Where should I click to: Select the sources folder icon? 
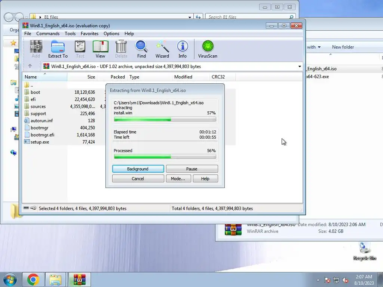coord(27,107)
